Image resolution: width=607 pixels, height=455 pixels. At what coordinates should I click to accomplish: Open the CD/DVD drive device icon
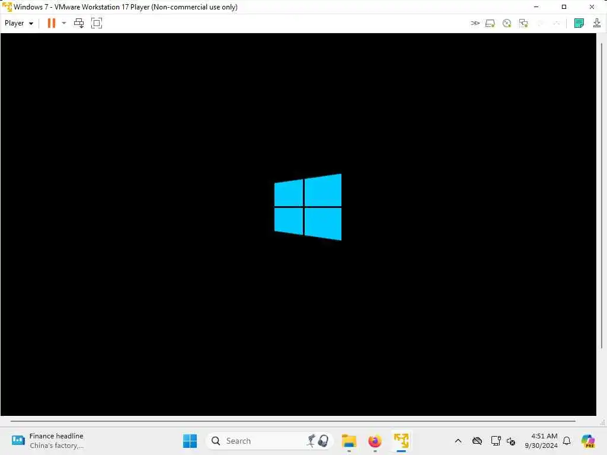point(507,23)
